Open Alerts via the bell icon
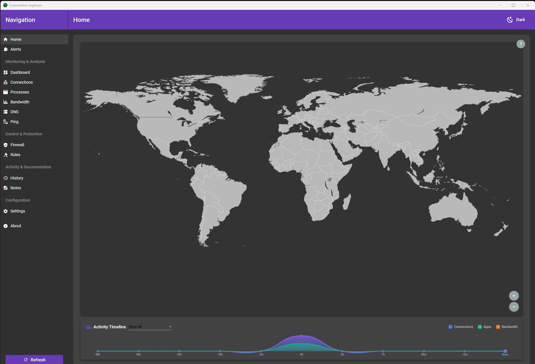The width and height of the screenshot is (535, 364). click(x=5, y=49)
